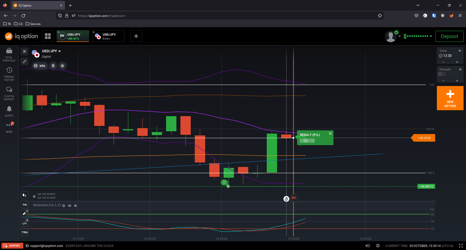Viewport: 466px width, 250px height.
Task: Open the Services bookmarks folder
Action: pos(33,24)
